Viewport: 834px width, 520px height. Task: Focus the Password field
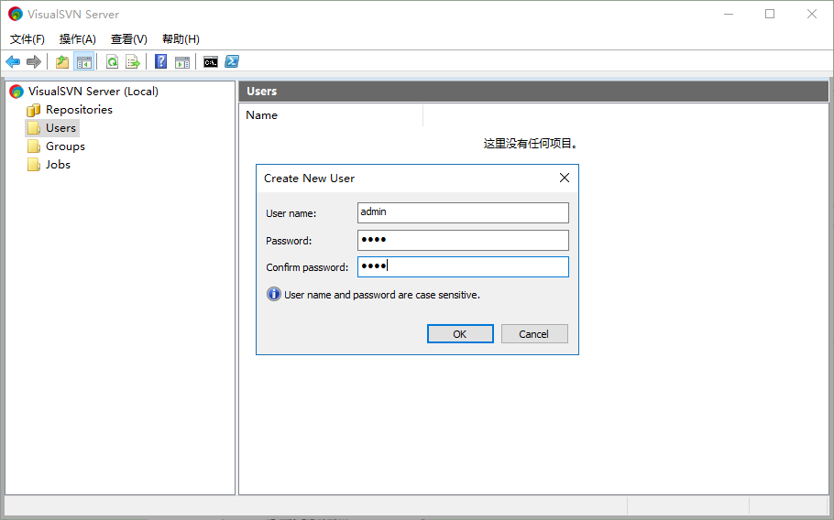(463, 240)
